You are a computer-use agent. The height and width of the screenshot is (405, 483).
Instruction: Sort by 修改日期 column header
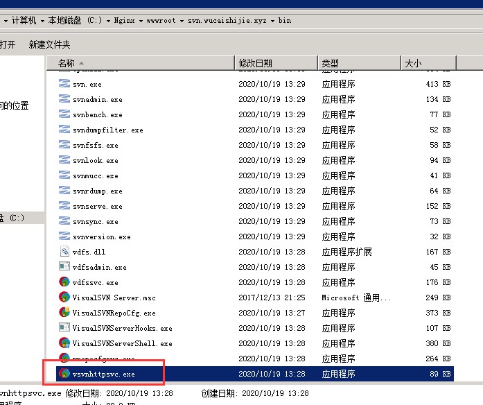255,63
